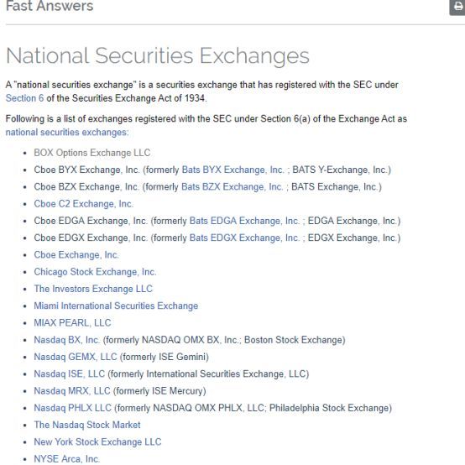Open the Bats BYX Exchange, Inc. link

[x=232, y=170]
